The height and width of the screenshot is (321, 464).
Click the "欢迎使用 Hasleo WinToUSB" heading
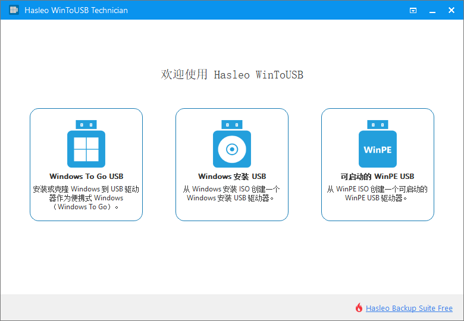coord(232,75)
